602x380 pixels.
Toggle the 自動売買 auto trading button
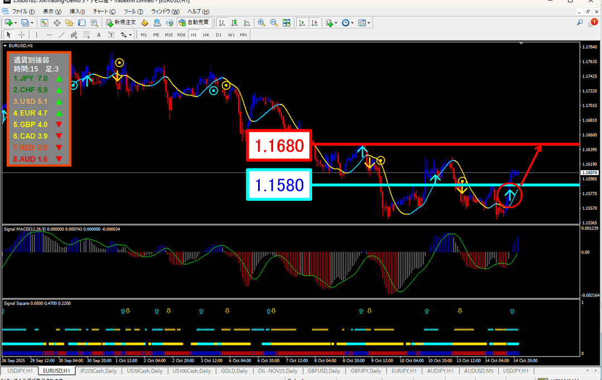coord(194,23)
